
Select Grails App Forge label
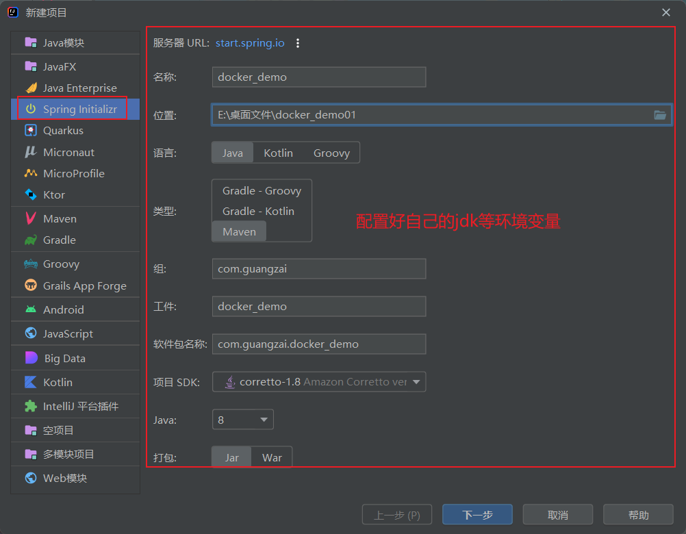85,285
